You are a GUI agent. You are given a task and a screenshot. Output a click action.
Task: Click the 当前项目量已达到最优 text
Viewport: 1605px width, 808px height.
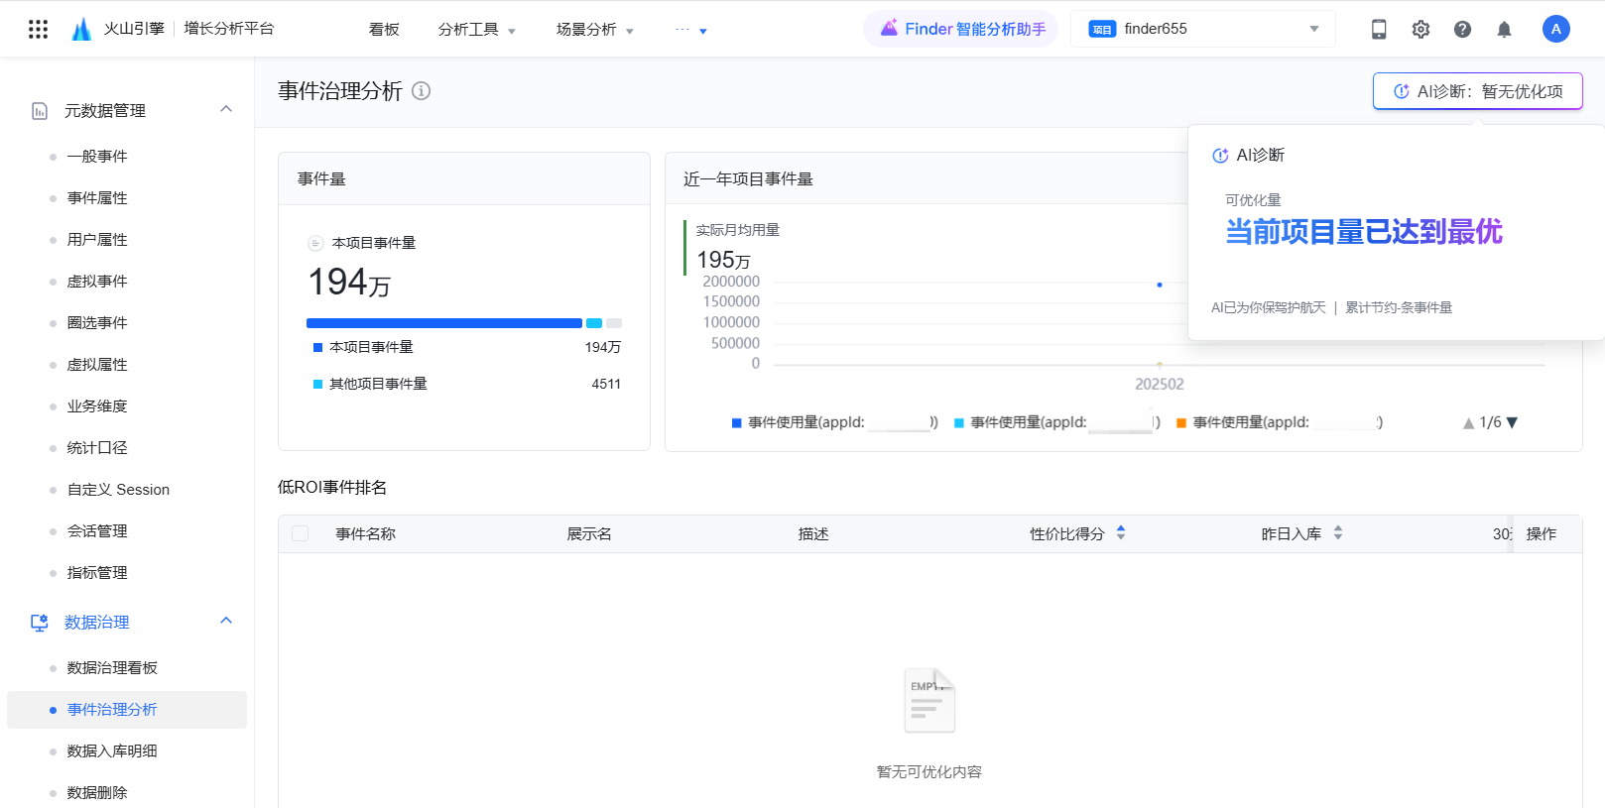pyautogui.click(x=1364, y=232)
